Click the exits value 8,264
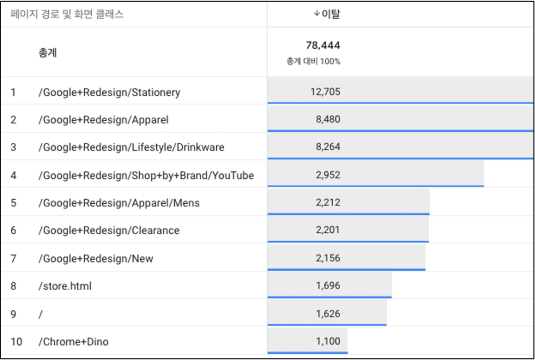 tap(328, 147)
